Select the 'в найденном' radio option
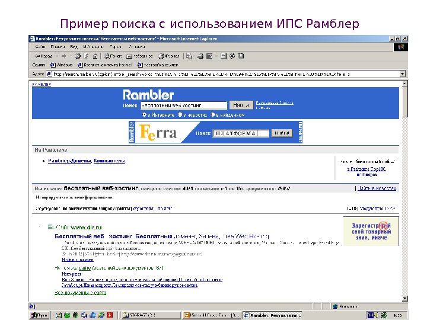This screenshot has height=320, width=427. (x=213, y=115)
